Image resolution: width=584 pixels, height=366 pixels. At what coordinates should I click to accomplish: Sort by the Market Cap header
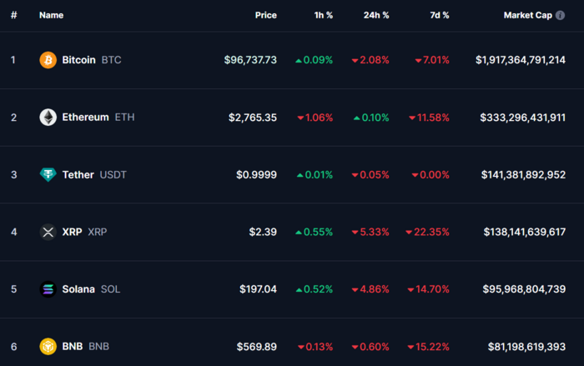point(527,15)
